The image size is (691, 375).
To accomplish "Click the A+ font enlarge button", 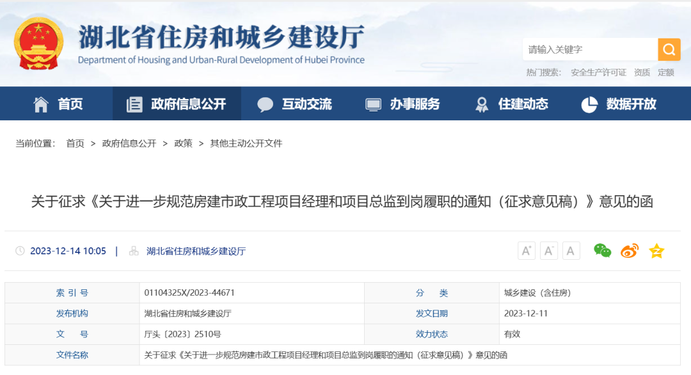I will (526, 250).
